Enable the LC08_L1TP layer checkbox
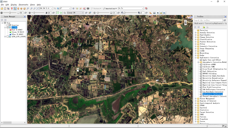The width and height of the screenshot is (228, 128). pos(7,37)
